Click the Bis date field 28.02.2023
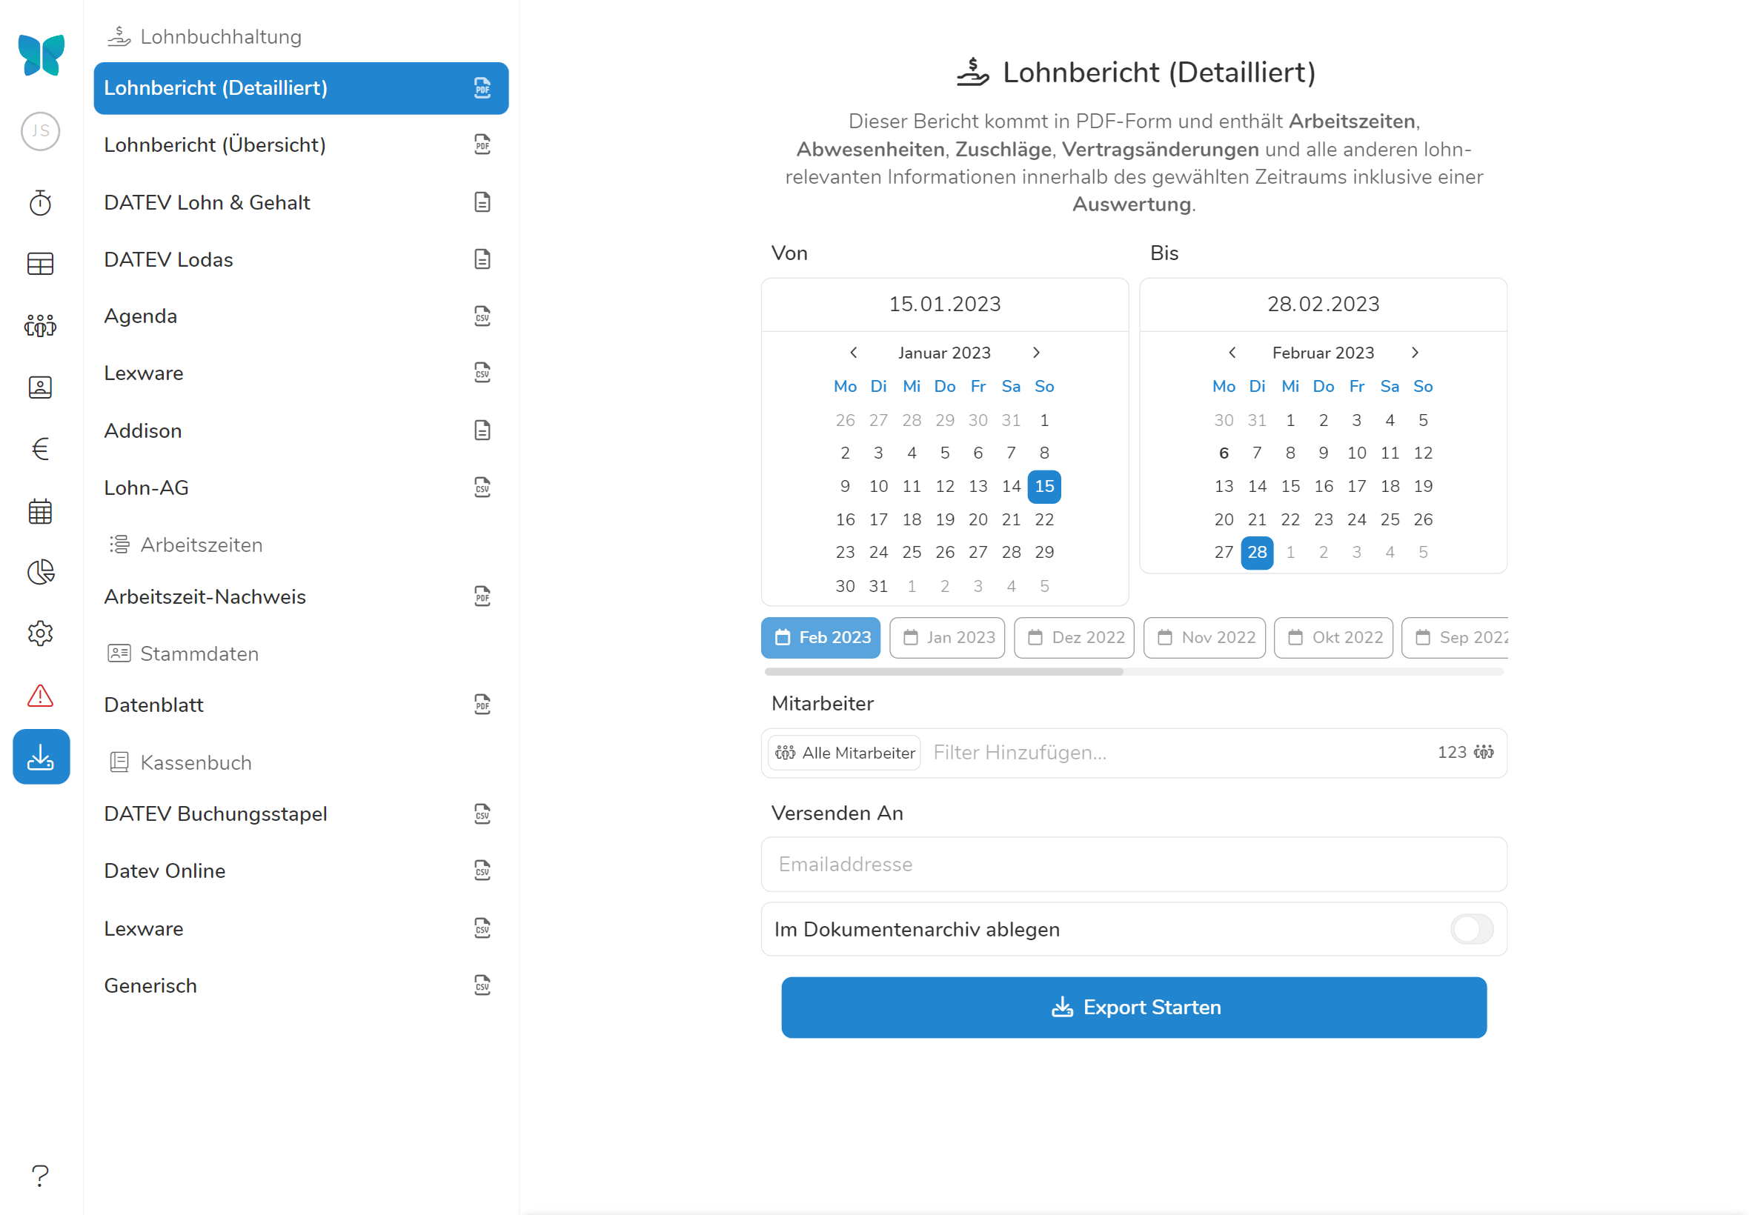Viewport: 1749px width, 1215px height. [x=1324, y=304]
